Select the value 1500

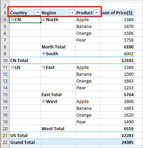pos(117,74)
